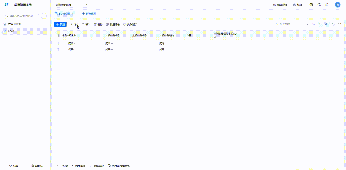Click the 成品-002 cell
346x170 pixels.
click(x=117, y=50)
